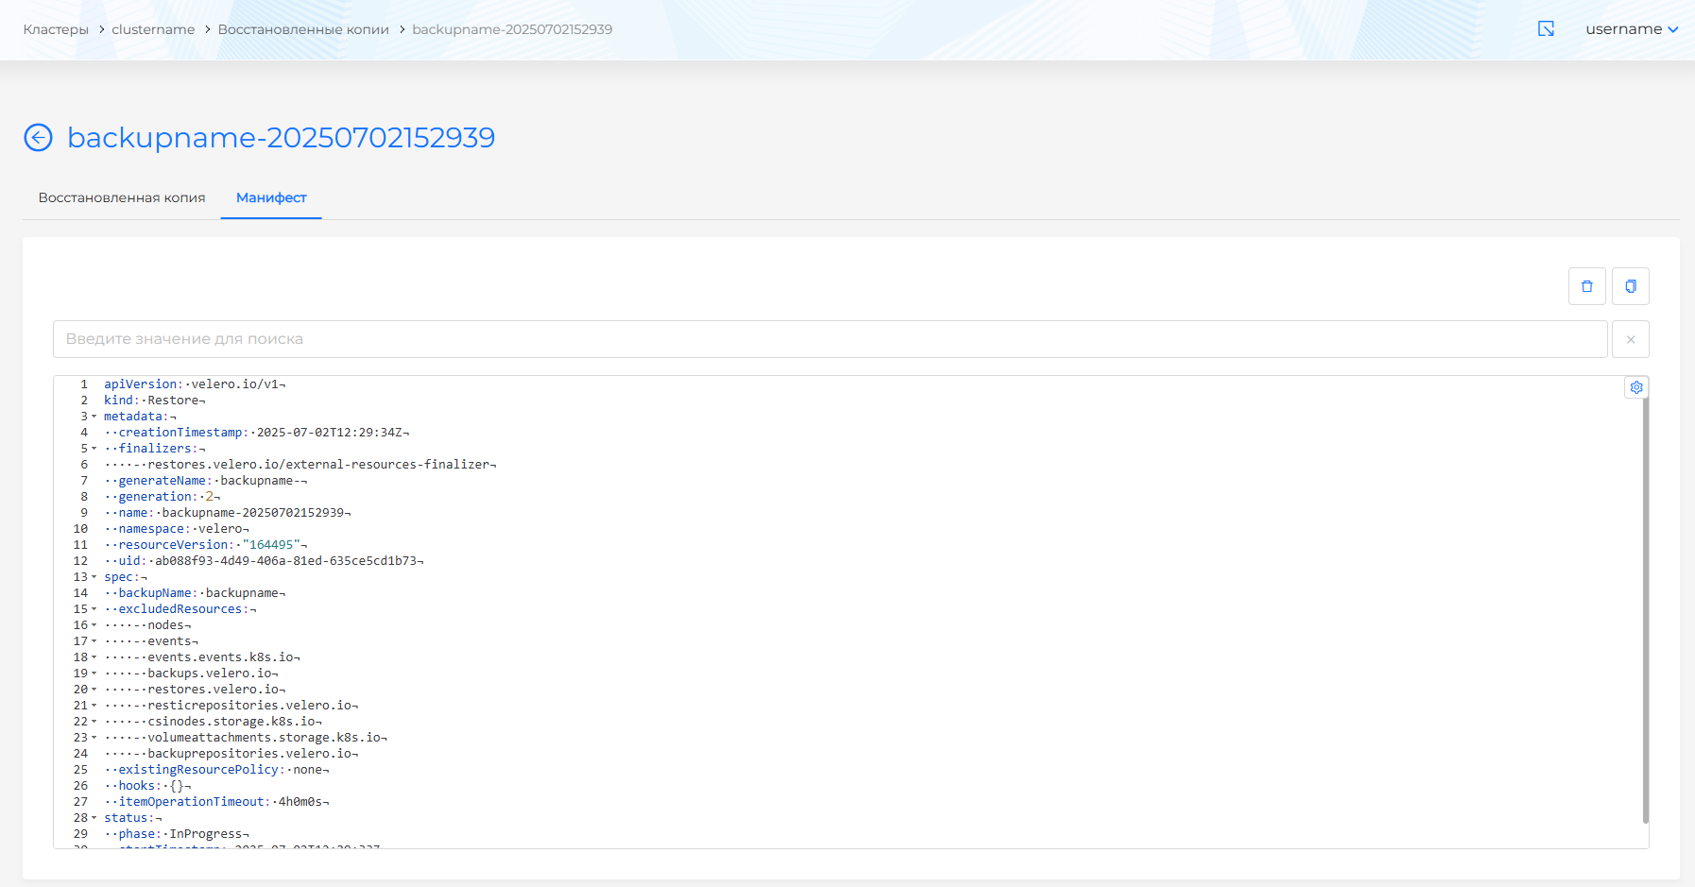Collapse the spec section on line 13
This screenshot has width=1695, height=887.
coord(94,576)
